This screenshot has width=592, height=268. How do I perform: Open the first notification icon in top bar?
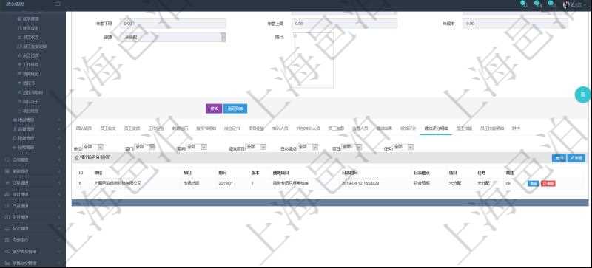524,4
